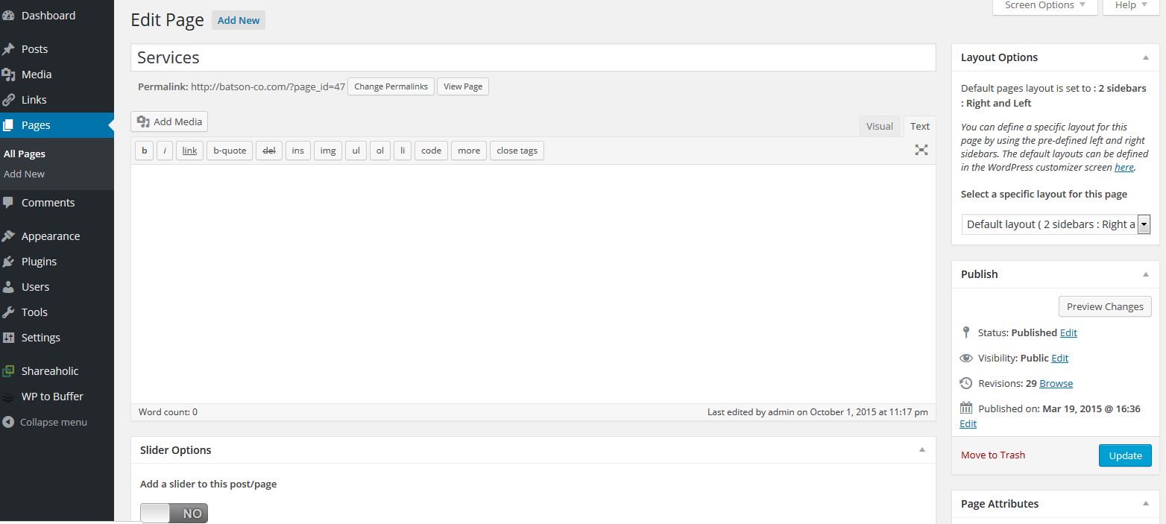Open the Help dropdown tab
Screen dimensions: 1166x524
(1130, 6)
